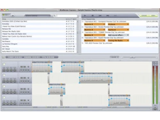Select the ADE clip on track four
This screenshot has height=120, width=160.
pyautogui.click(x=119, y=100)
